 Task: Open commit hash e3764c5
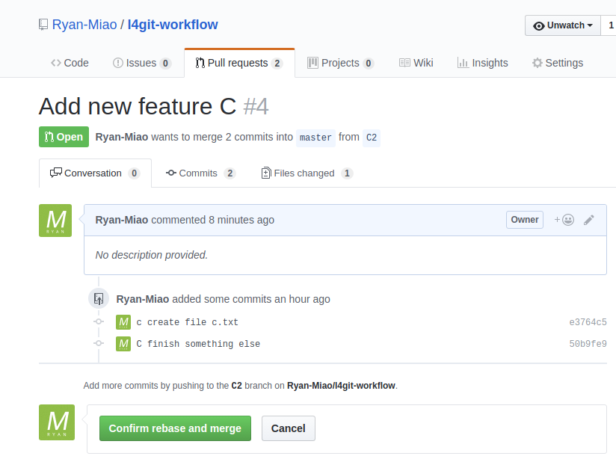pos(588,322)
